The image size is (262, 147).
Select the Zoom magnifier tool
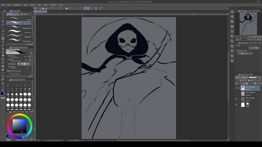3,14
